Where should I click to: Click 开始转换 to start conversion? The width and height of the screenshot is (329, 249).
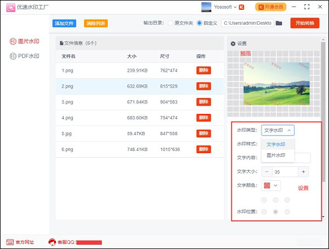[305, 23]
